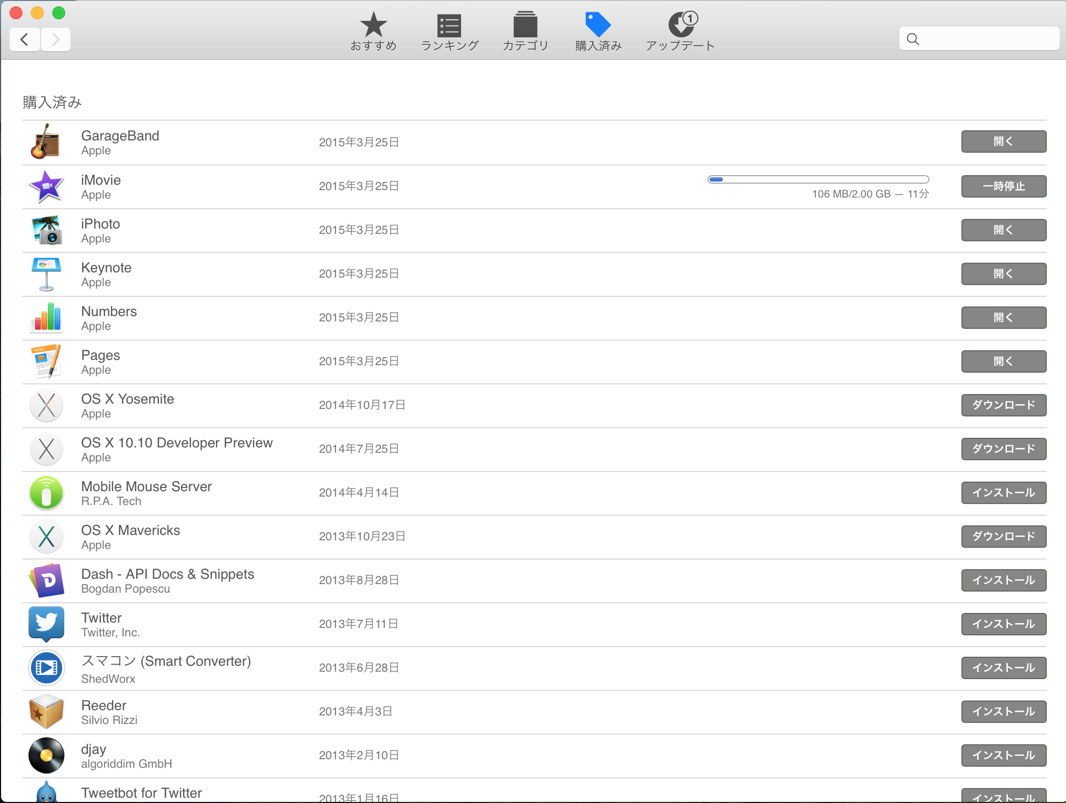Click the iMovie star-shaped app icon
The height and width of the screenshot is (803, 1066).
pyautogui.click(x=46, y=186)
